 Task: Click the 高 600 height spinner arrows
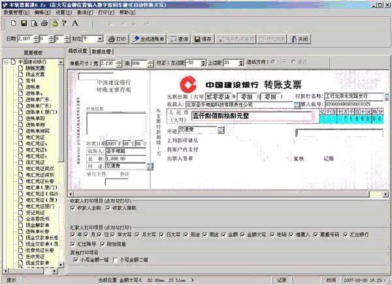click(150, 63)
